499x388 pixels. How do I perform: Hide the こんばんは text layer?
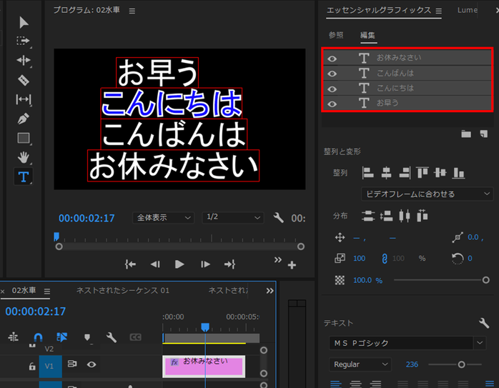pos(332,74)
